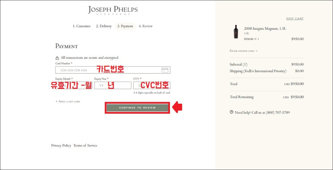The height and width of the screenshot is (170, 333).
Task: Click the Shipping (FedEx International Priority) line
Action: coord(258,71)
